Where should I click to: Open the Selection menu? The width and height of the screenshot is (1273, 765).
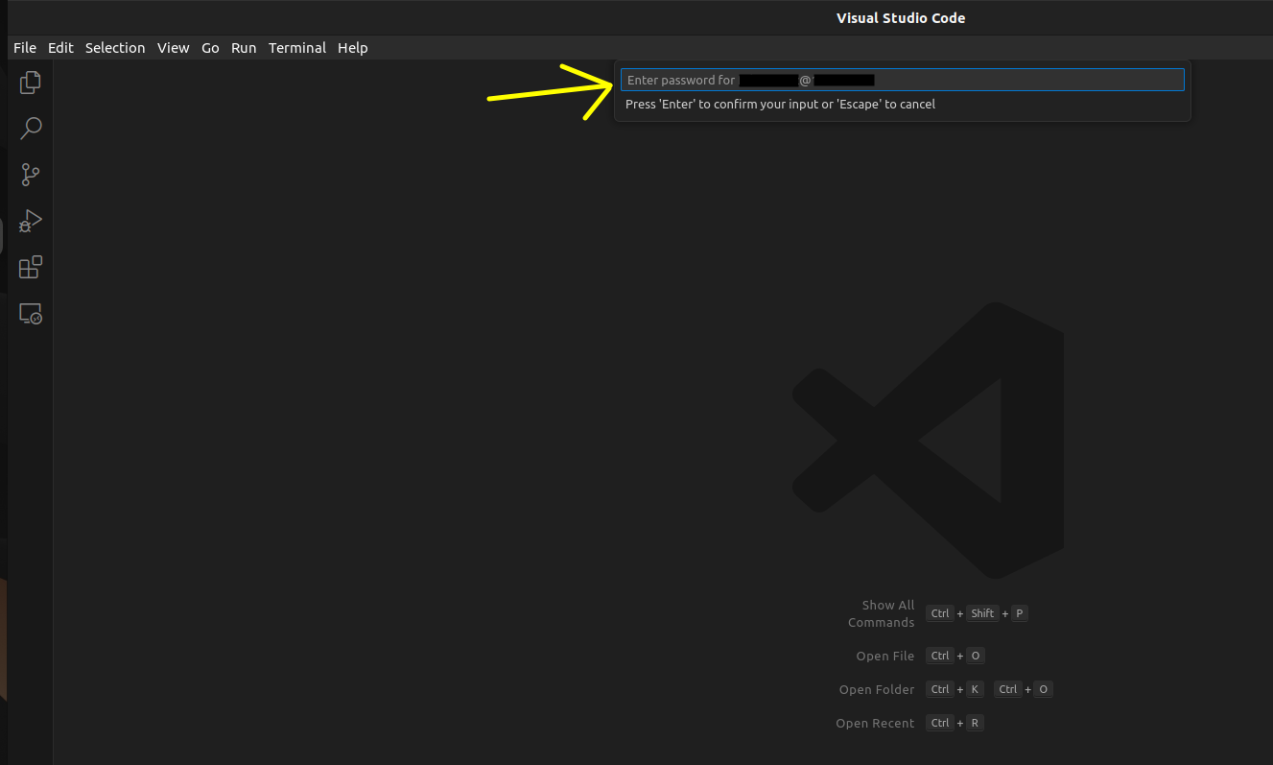tap(115, 48)
